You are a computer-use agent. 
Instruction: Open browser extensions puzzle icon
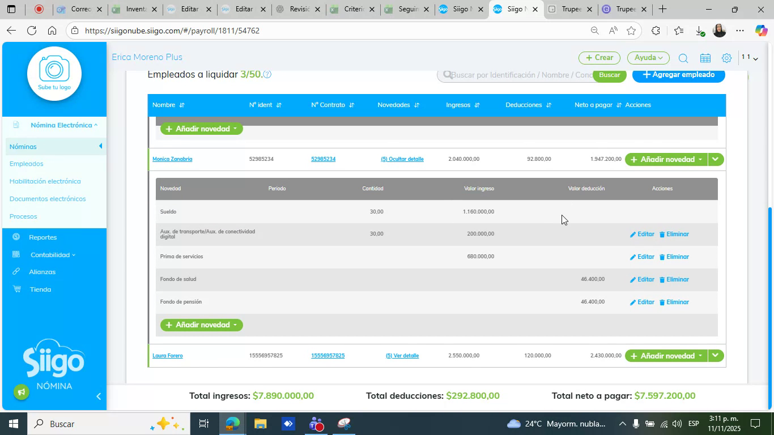click(x=656, y=31)
